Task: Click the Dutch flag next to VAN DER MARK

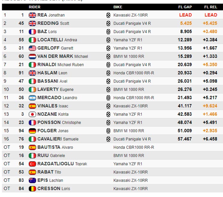Action: 32,56
